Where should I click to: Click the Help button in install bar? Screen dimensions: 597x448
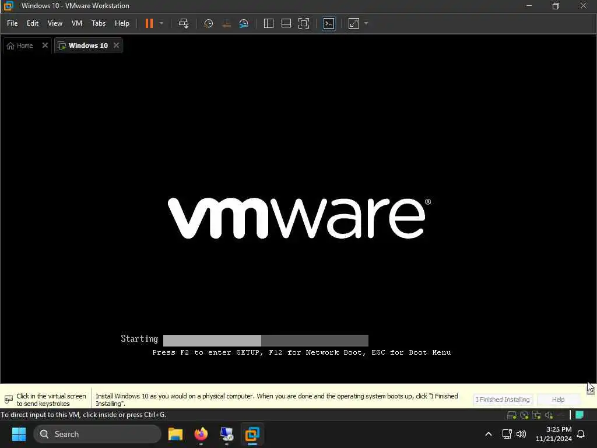tap(558, 400)
